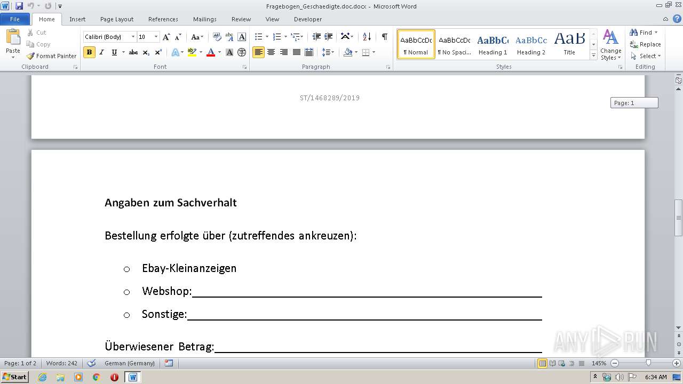Open Word Help question mark
The width and height of the screenshot is (683, 384).
pyautogui.click(x=677, y=19)
